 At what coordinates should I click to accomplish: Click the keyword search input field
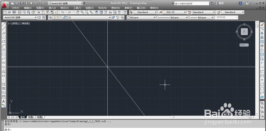[192, 3]
